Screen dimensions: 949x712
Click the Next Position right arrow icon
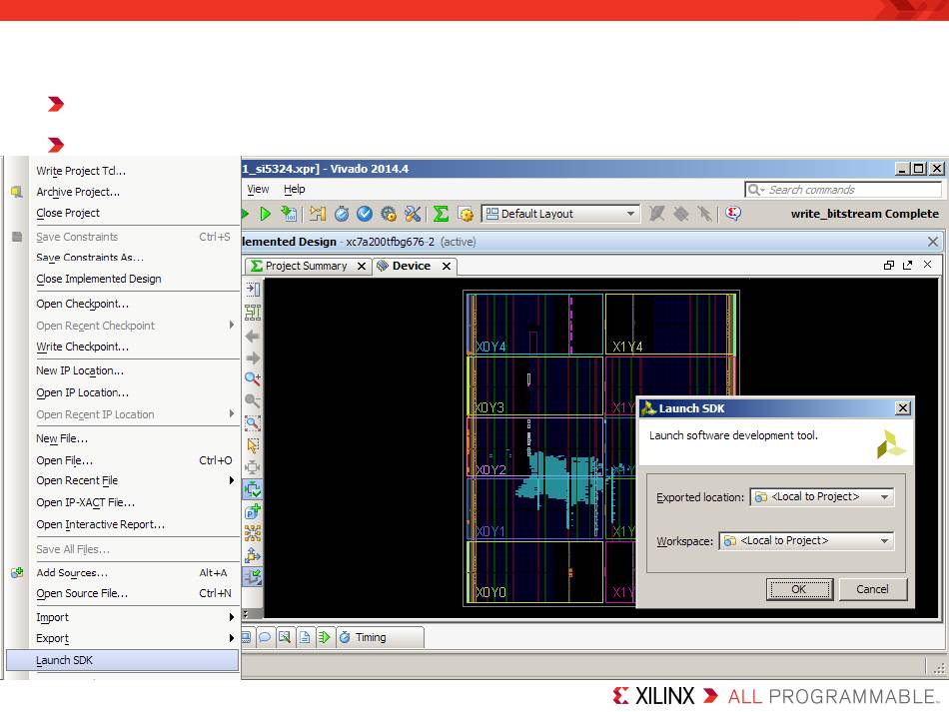pos(253,358)
